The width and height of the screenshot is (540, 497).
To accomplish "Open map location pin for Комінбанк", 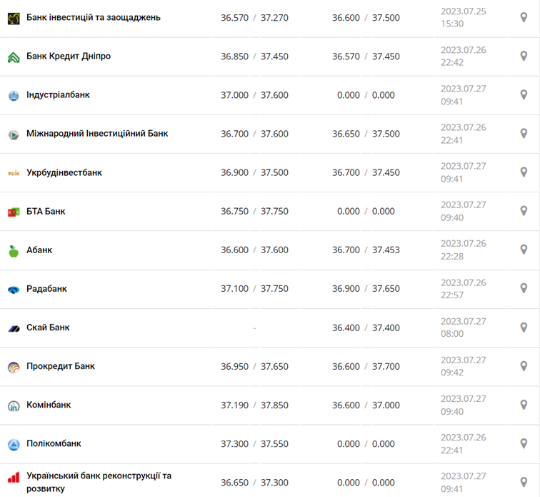I will 524,405.
